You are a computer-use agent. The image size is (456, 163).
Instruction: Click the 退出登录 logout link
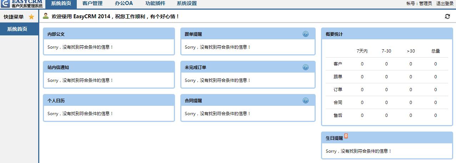pyautogui.click(x=445, y=4)
